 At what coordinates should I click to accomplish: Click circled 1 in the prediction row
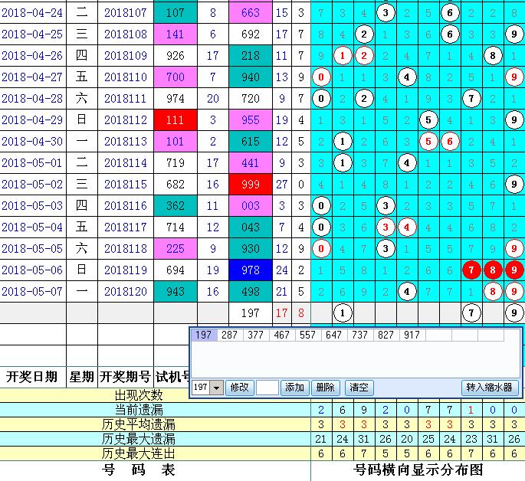[x=343, y=313]
